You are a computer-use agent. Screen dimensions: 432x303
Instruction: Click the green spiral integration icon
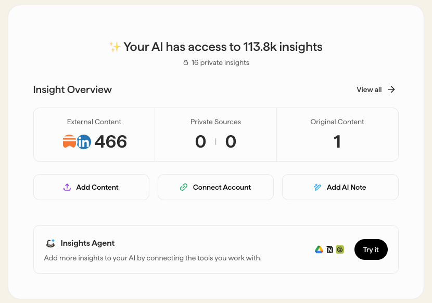(340, 249)
